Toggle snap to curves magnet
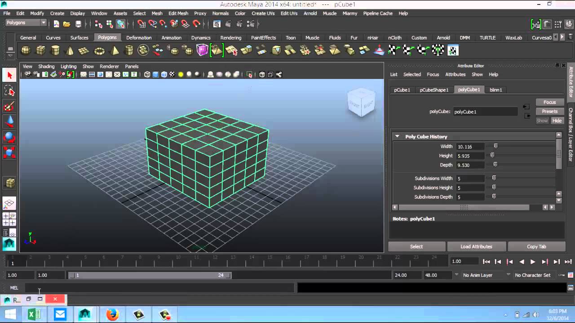This screenshot has height=323, width=575. [x=153, y=24]
